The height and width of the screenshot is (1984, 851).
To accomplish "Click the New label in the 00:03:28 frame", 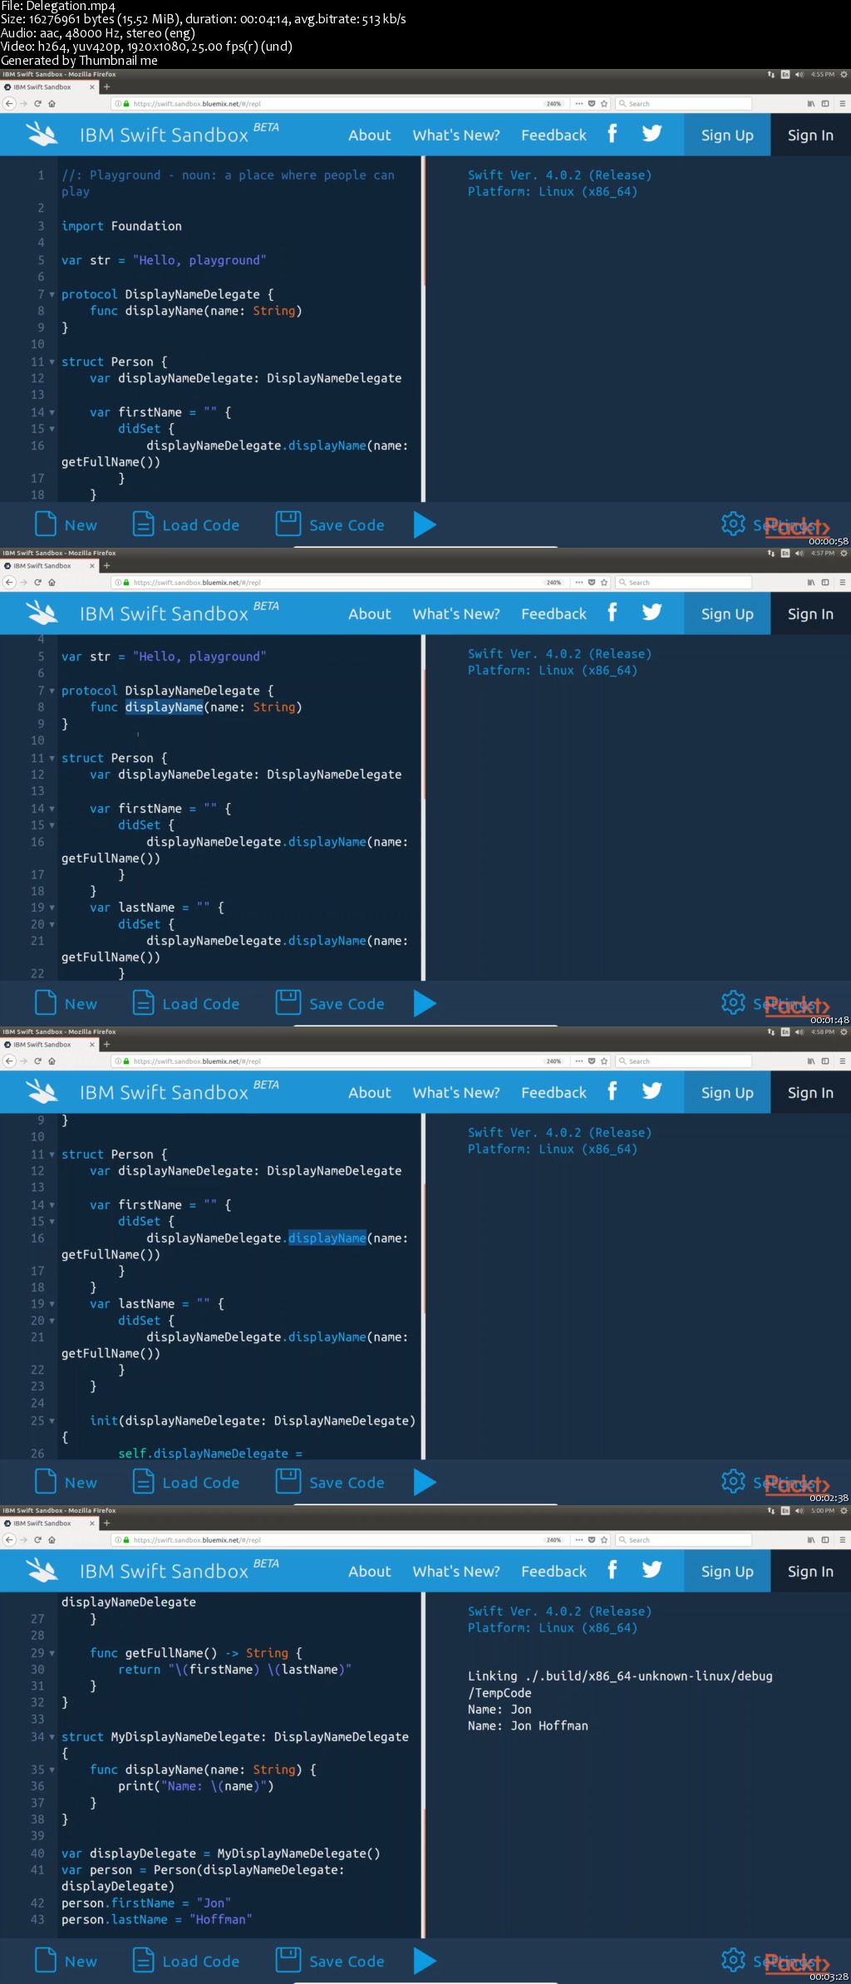I will (81, 1962).
